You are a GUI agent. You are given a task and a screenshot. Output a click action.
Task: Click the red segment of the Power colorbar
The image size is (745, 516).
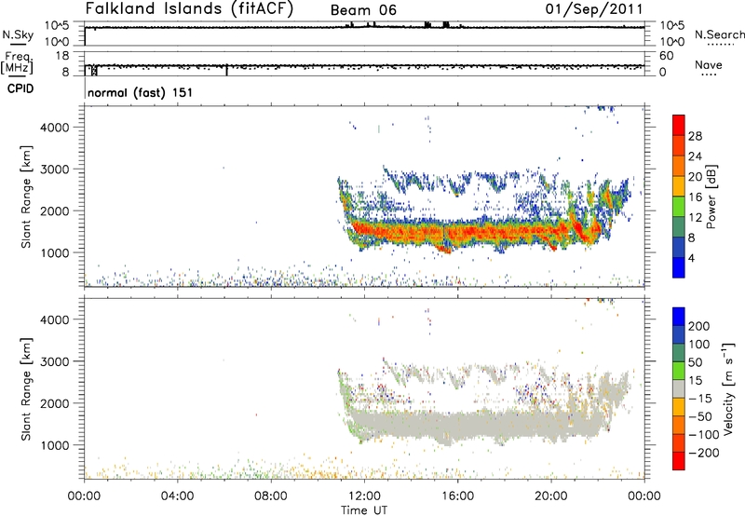679,126
